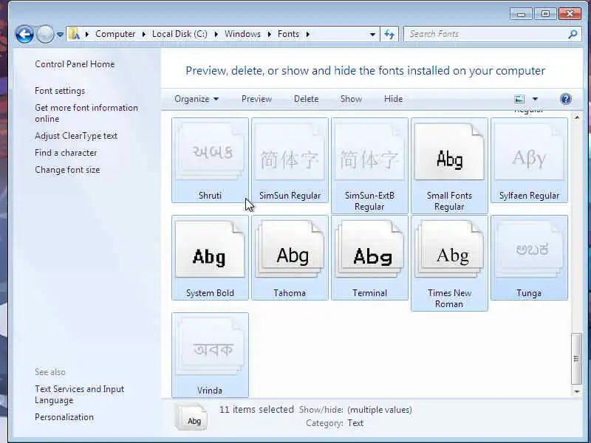Image resolution: width=591 pixels, height=443 pixels.
Task: Open Personalization link
Action: pos(64,417)
